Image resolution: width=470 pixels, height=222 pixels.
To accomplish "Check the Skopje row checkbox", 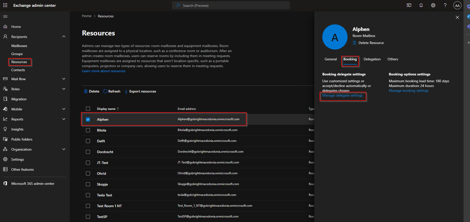I will [x=88, y=184].
